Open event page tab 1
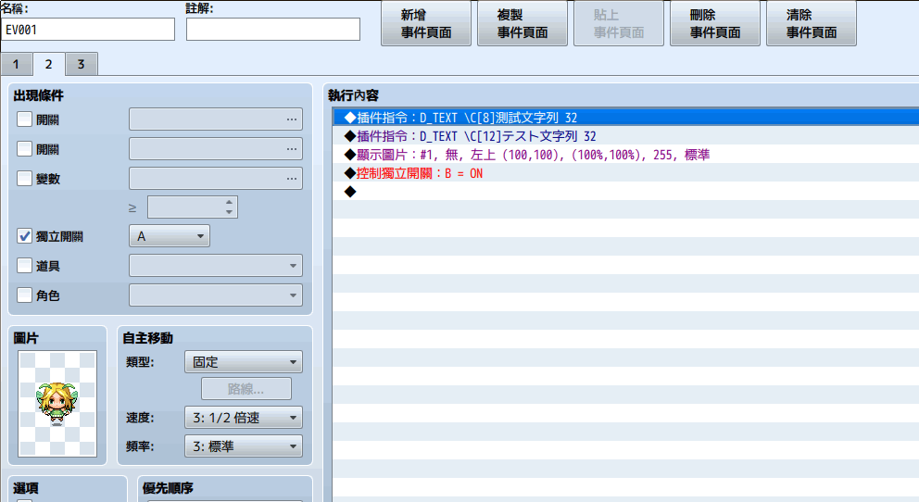Image resolution: width=919 pixels, height=502 pixels. click(16, 64)
